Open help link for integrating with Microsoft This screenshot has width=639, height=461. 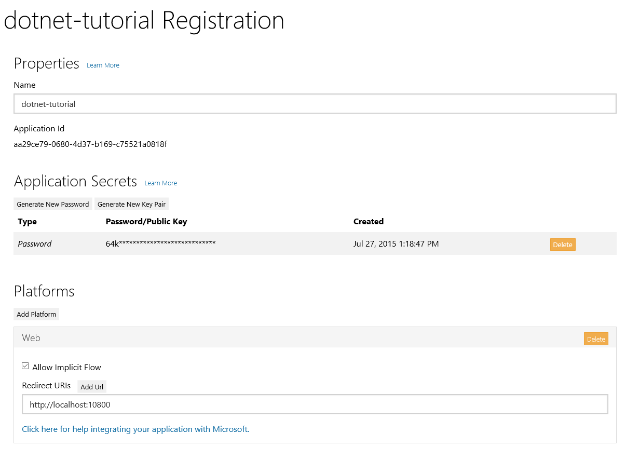pos(135,429)
